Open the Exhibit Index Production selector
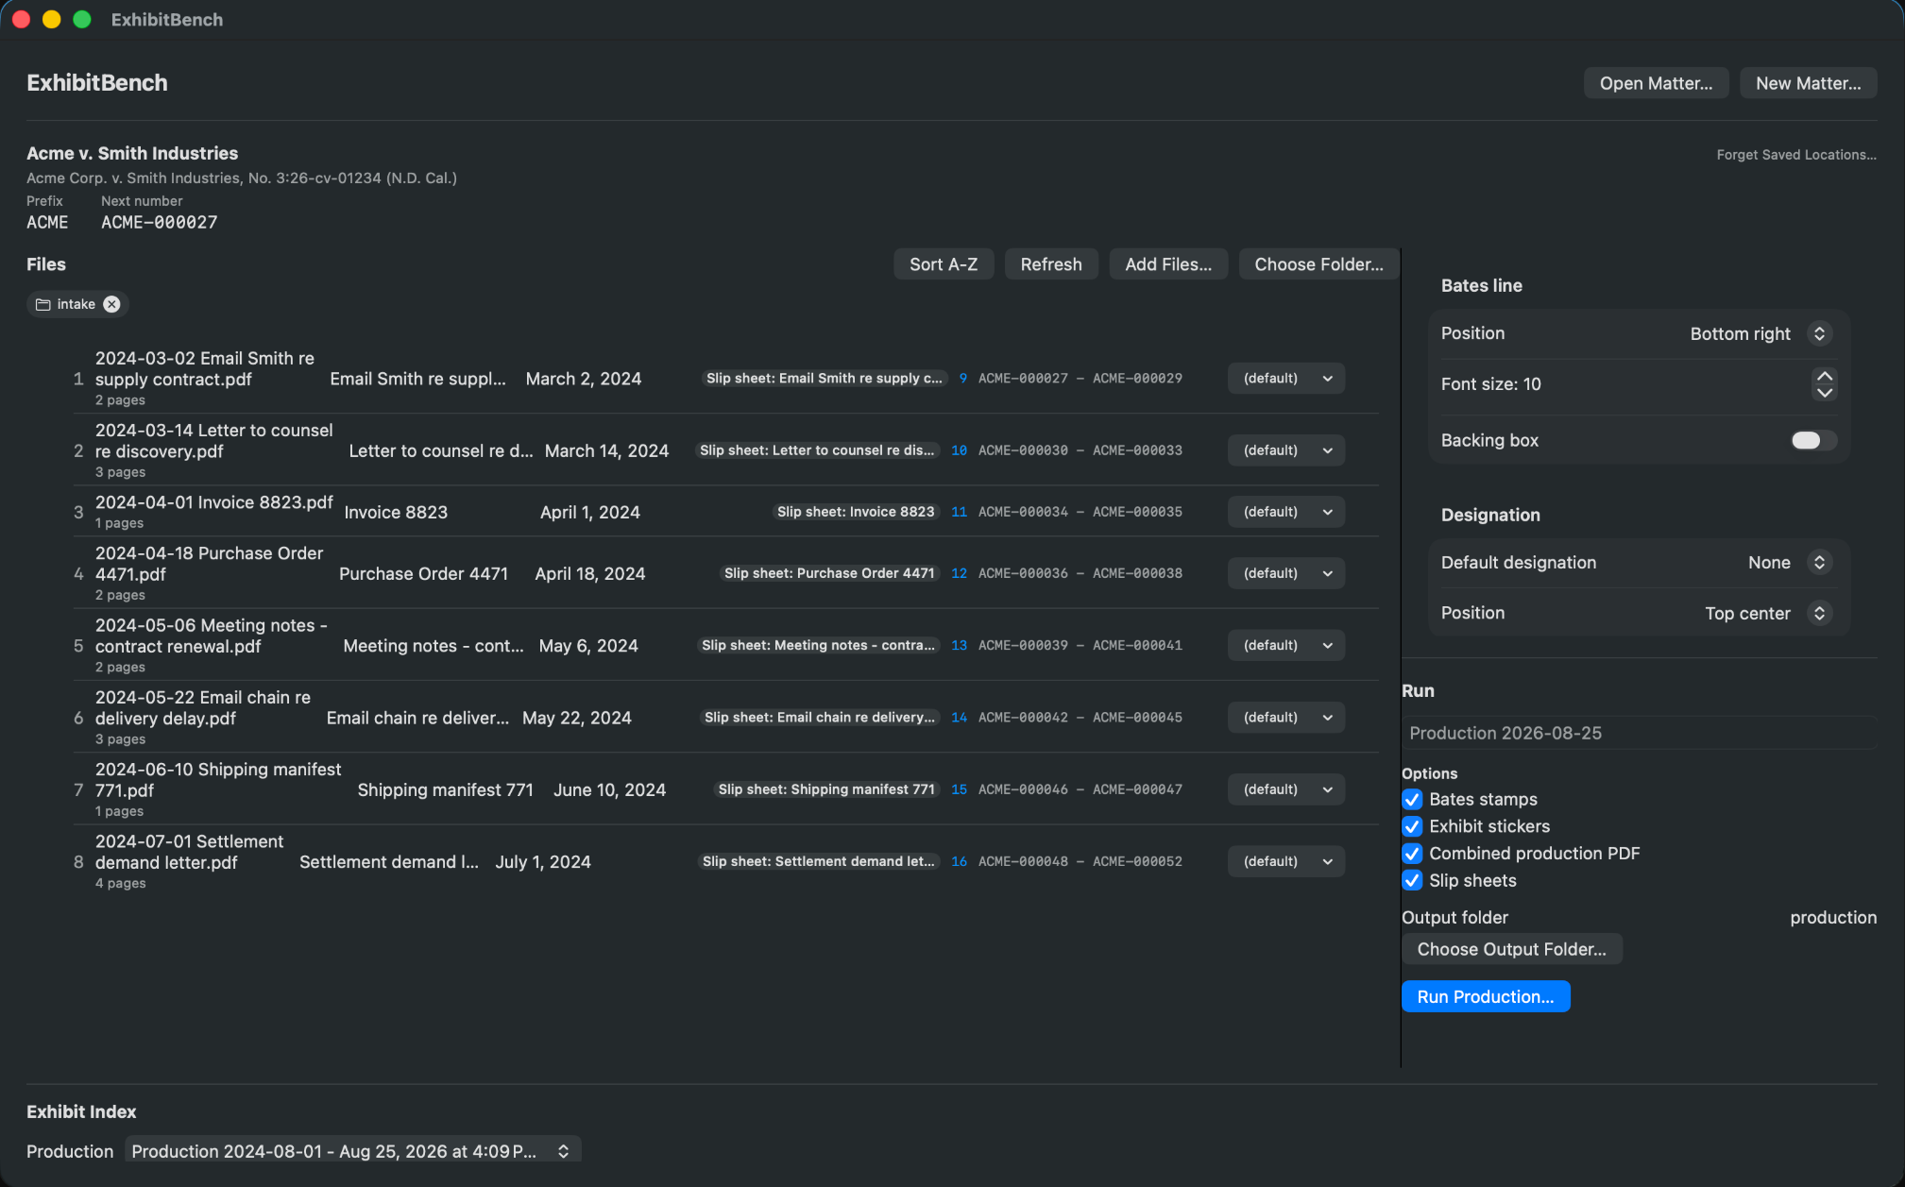 [352, 1151]
